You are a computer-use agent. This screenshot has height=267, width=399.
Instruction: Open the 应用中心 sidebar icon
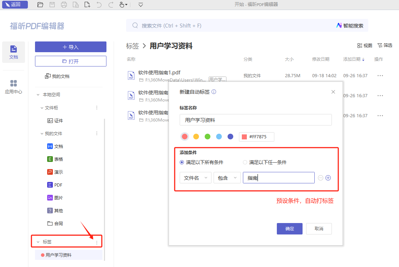(14, 87)
